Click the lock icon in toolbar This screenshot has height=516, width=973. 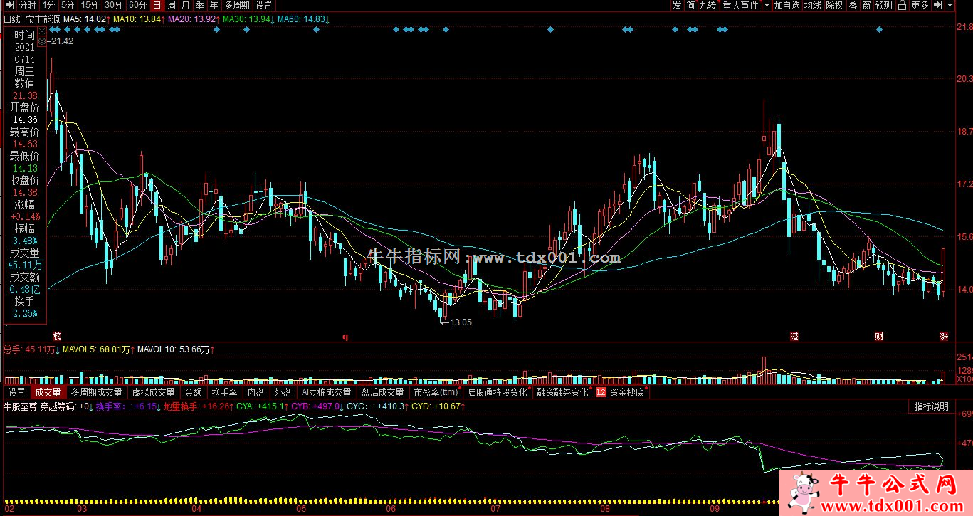(902, 5)
